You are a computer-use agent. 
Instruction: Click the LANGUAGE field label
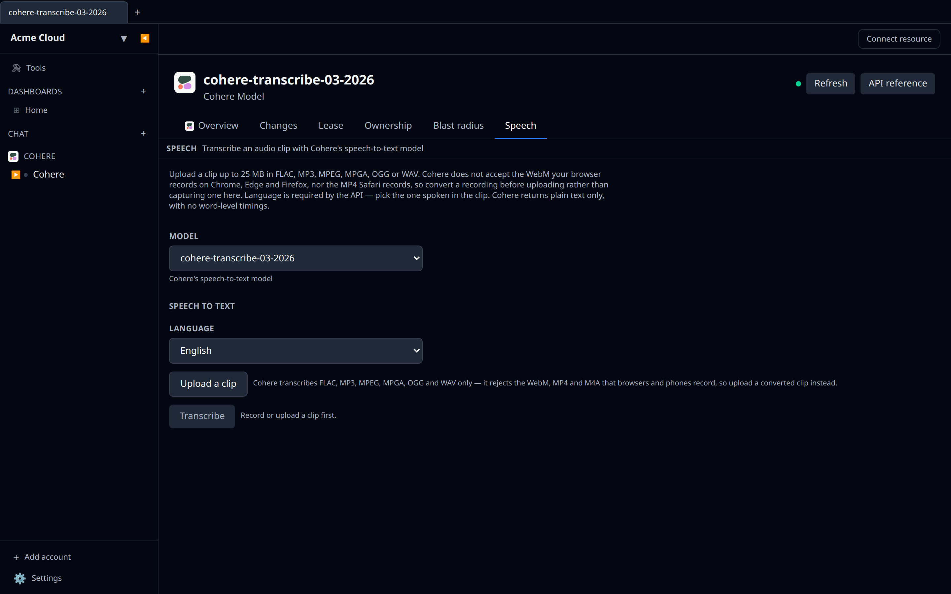coord(192,328)
